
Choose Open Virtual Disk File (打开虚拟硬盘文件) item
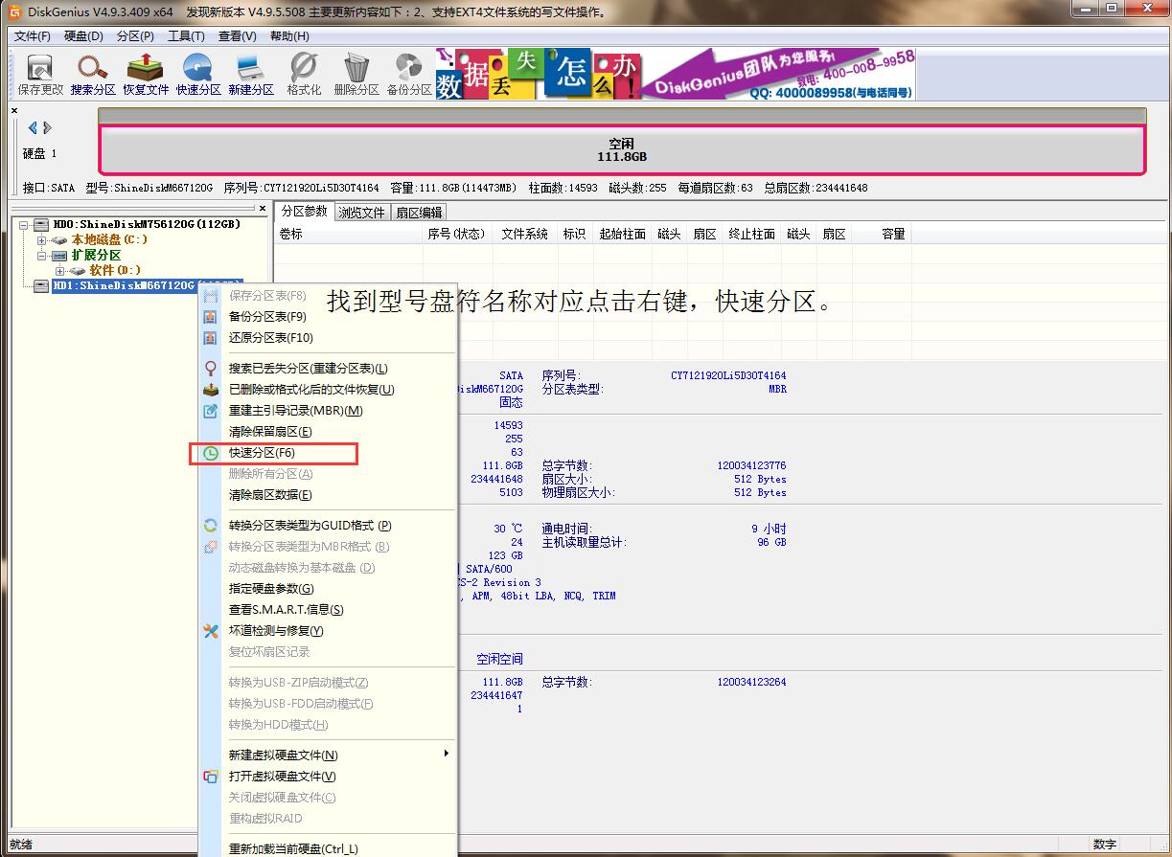click(328, 776)
